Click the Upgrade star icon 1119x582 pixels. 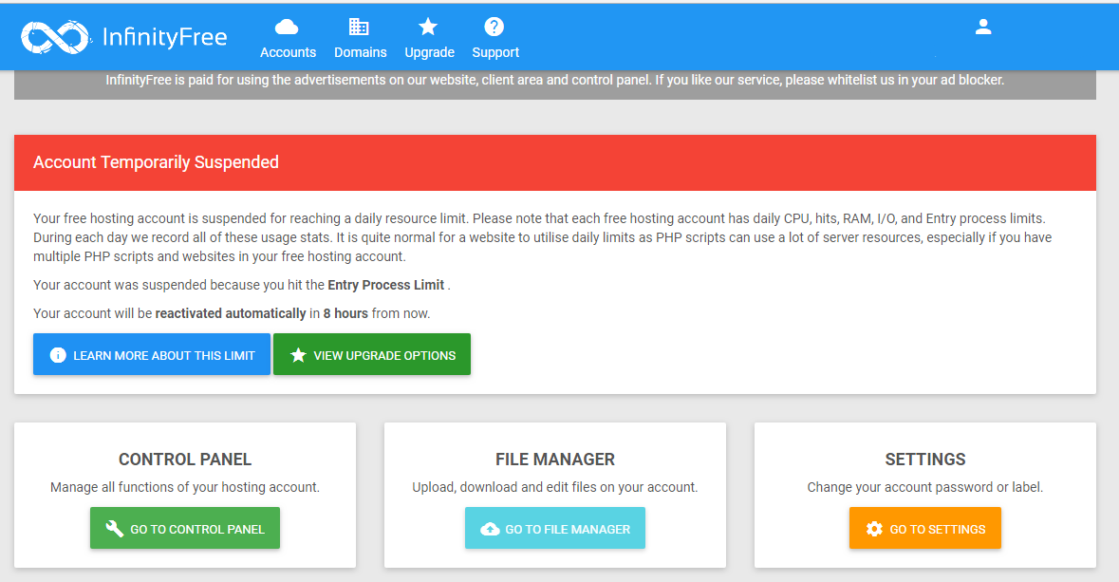pyautogui.click(x=428, y=27)
